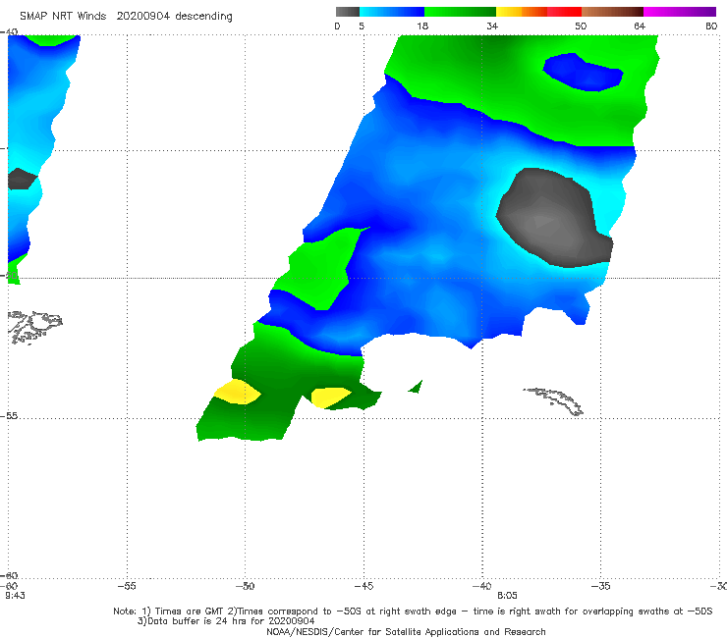Click the -45 longitude axis label

[363, 586]
